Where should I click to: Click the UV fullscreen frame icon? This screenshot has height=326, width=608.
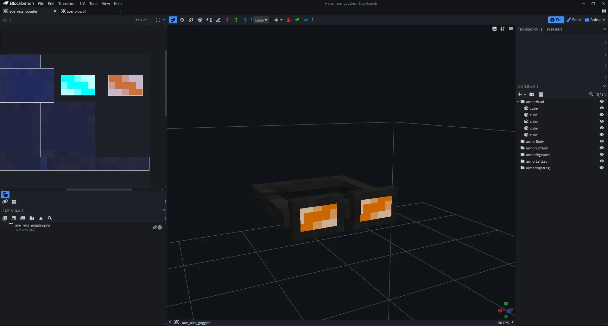tap(158, 20)
